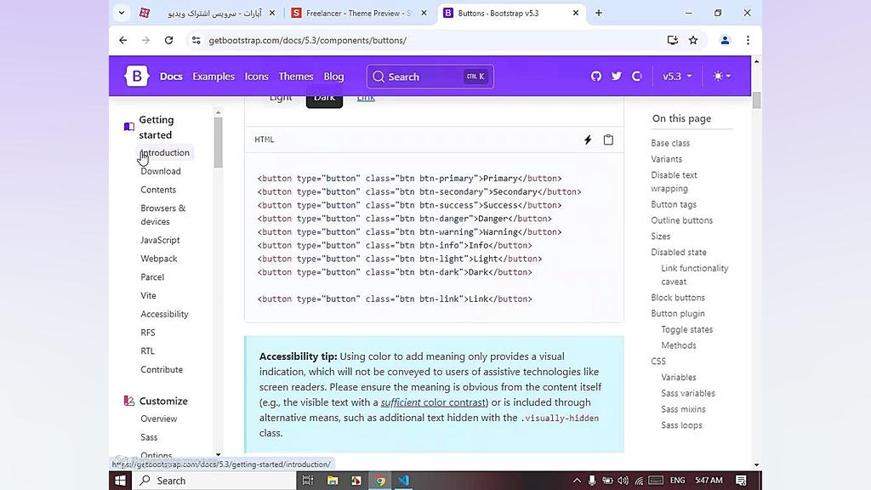This screenshot has width=871, height=490.
Task: Click the page scrollbar down arrow
Action: 756,464
